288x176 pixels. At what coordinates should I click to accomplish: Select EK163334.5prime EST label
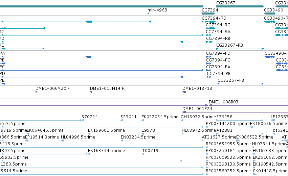click(x=106, y=151)
